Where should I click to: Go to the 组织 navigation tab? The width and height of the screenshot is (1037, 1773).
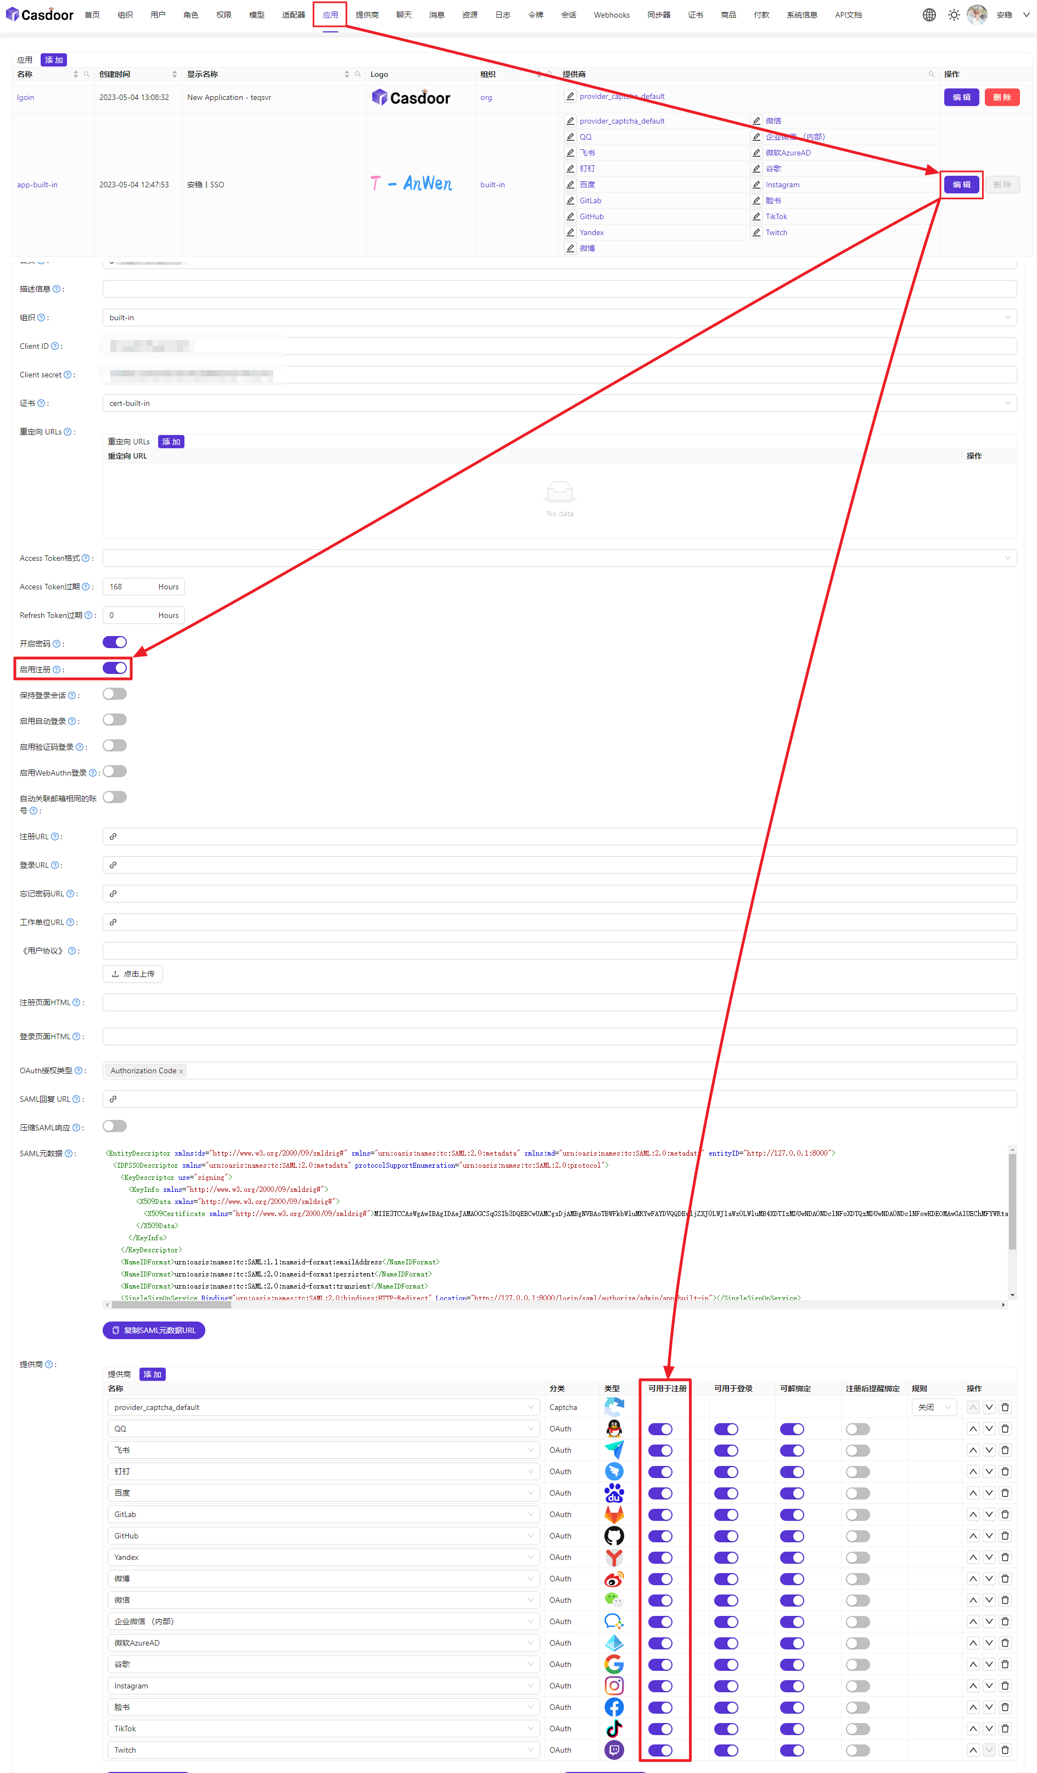[125, 15]
